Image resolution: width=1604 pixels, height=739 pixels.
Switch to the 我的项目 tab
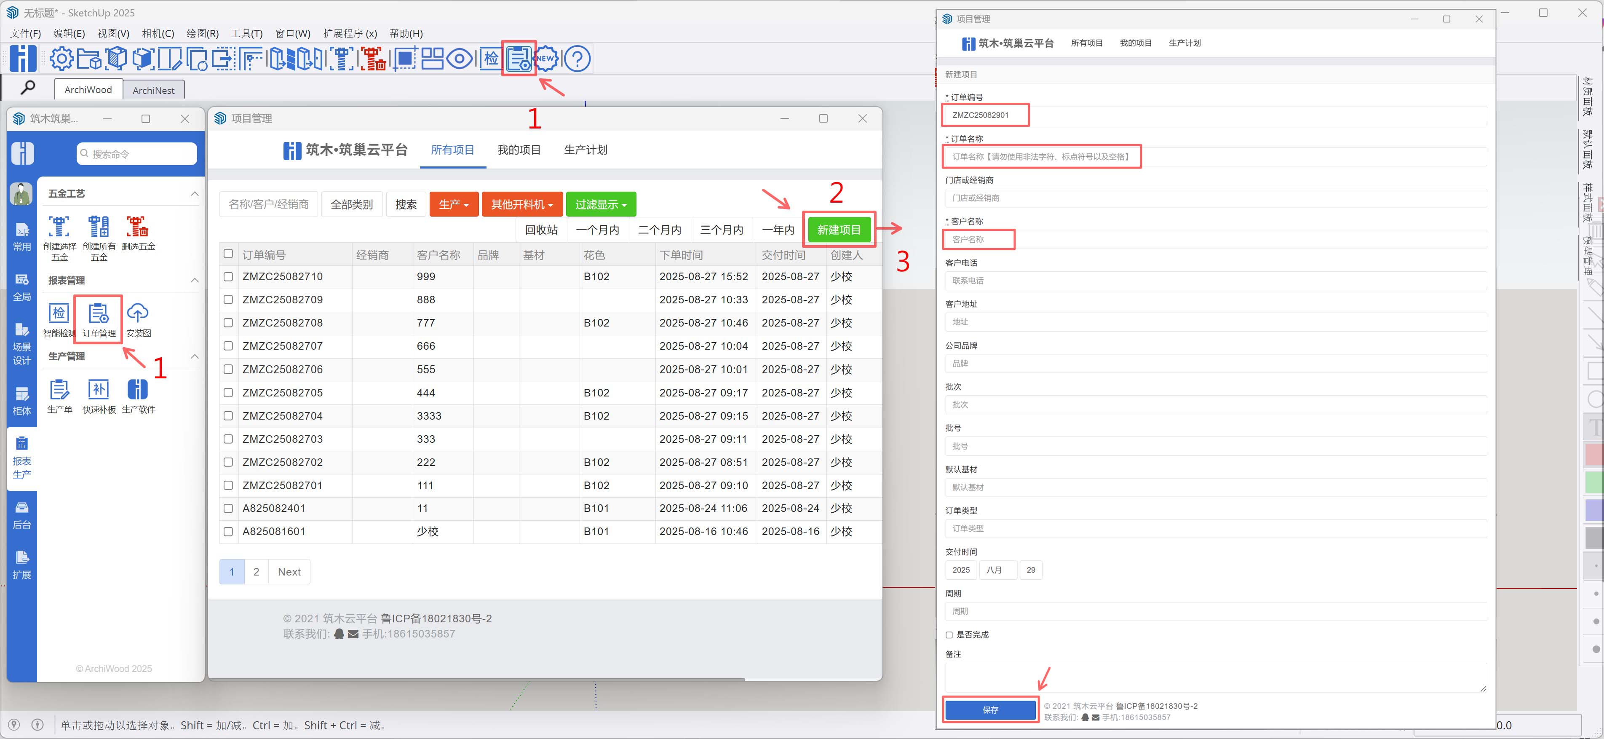pos(518,150)
